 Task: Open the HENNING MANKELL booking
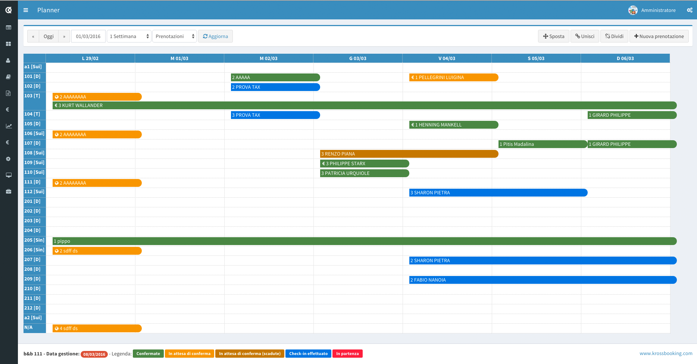point(454,125)
